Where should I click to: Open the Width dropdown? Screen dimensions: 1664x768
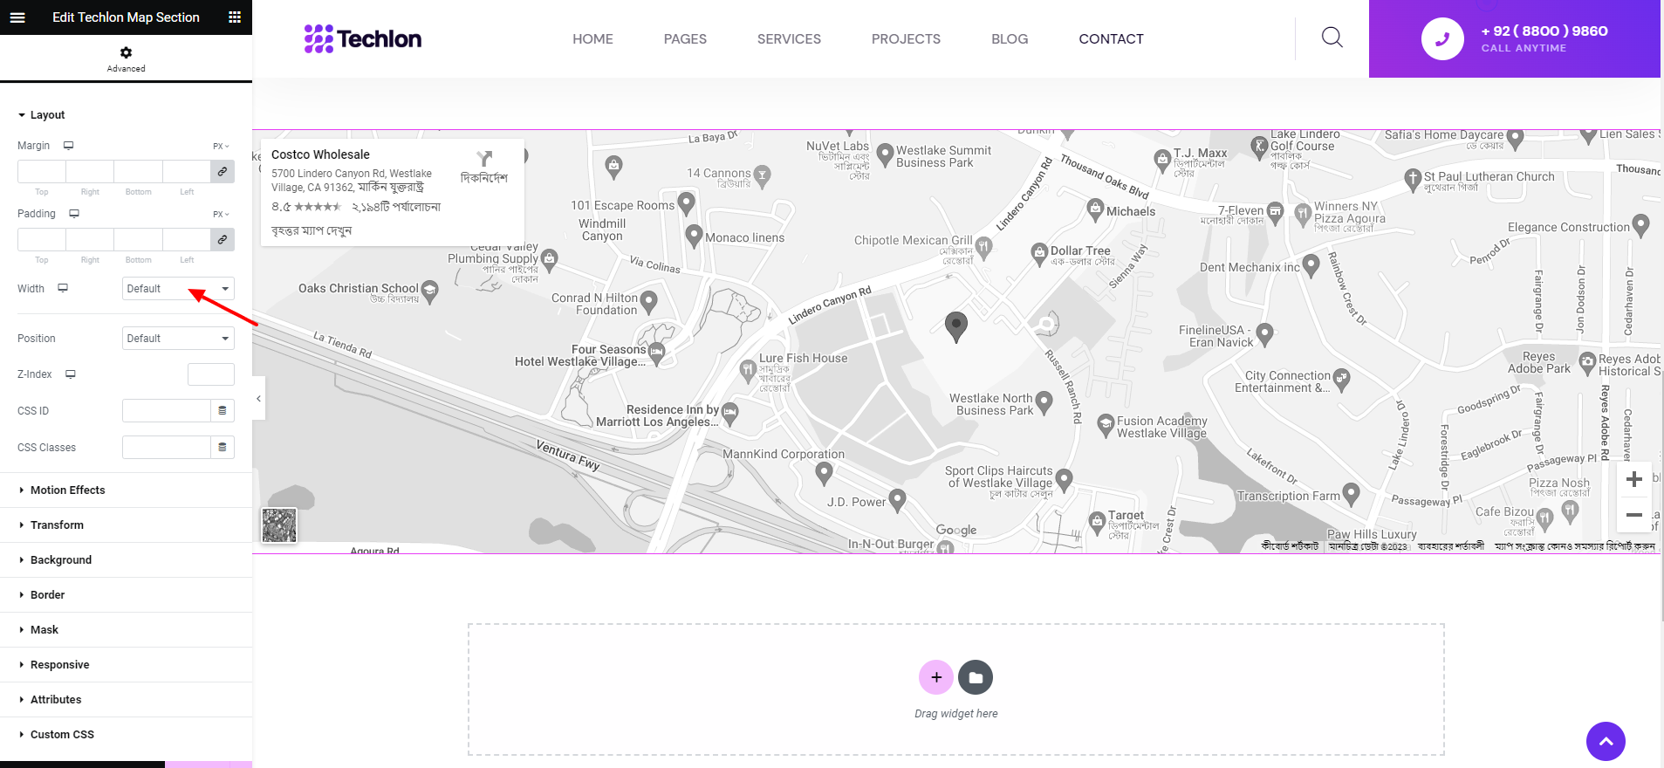178,289
